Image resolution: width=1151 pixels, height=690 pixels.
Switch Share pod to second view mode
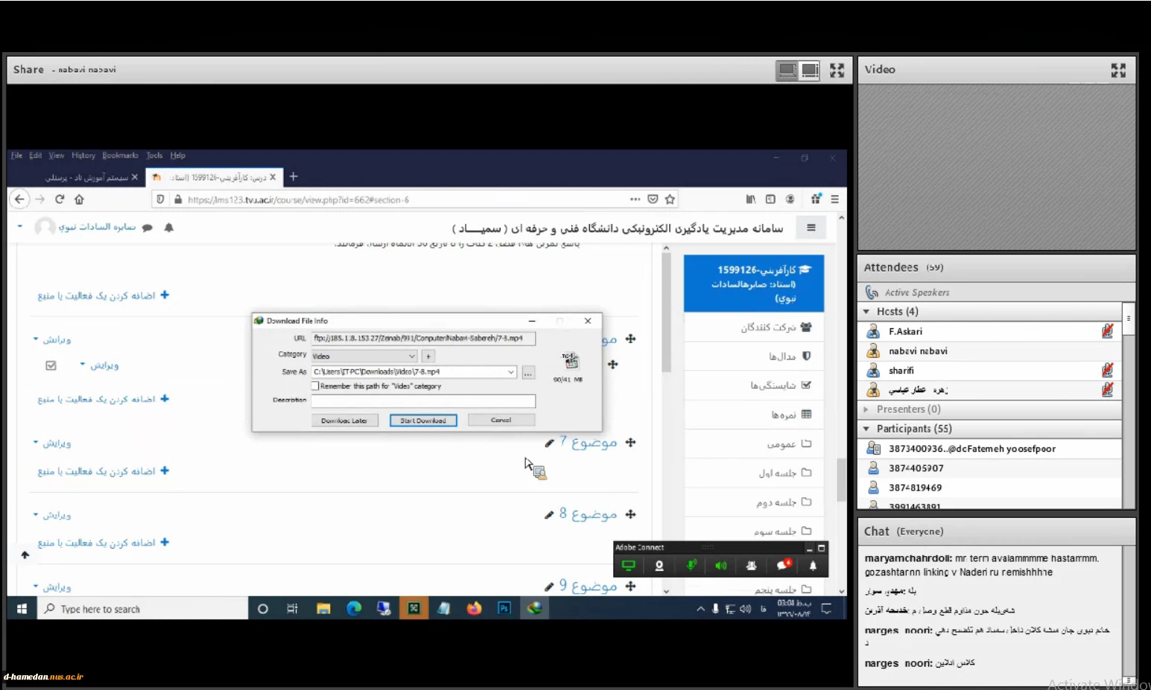click(x=811, y=71)
